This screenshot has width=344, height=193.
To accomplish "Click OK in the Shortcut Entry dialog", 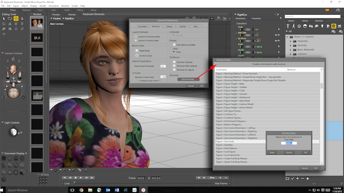I will click(305, 153).
